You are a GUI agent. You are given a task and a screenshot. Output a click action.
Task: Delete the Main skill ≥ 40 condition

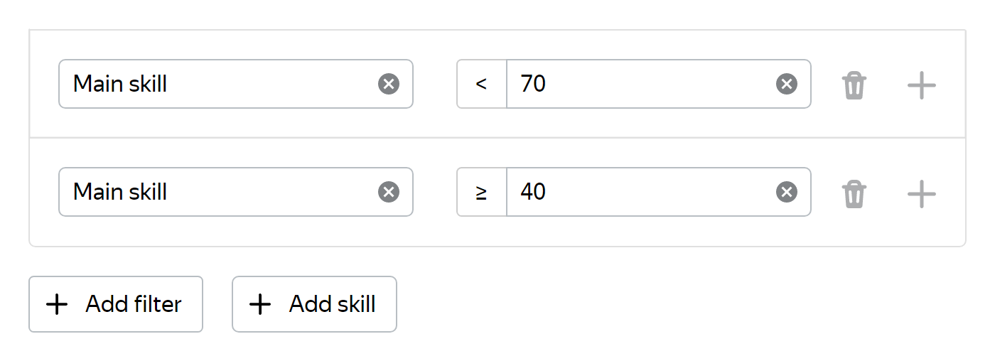click(854, 193)
